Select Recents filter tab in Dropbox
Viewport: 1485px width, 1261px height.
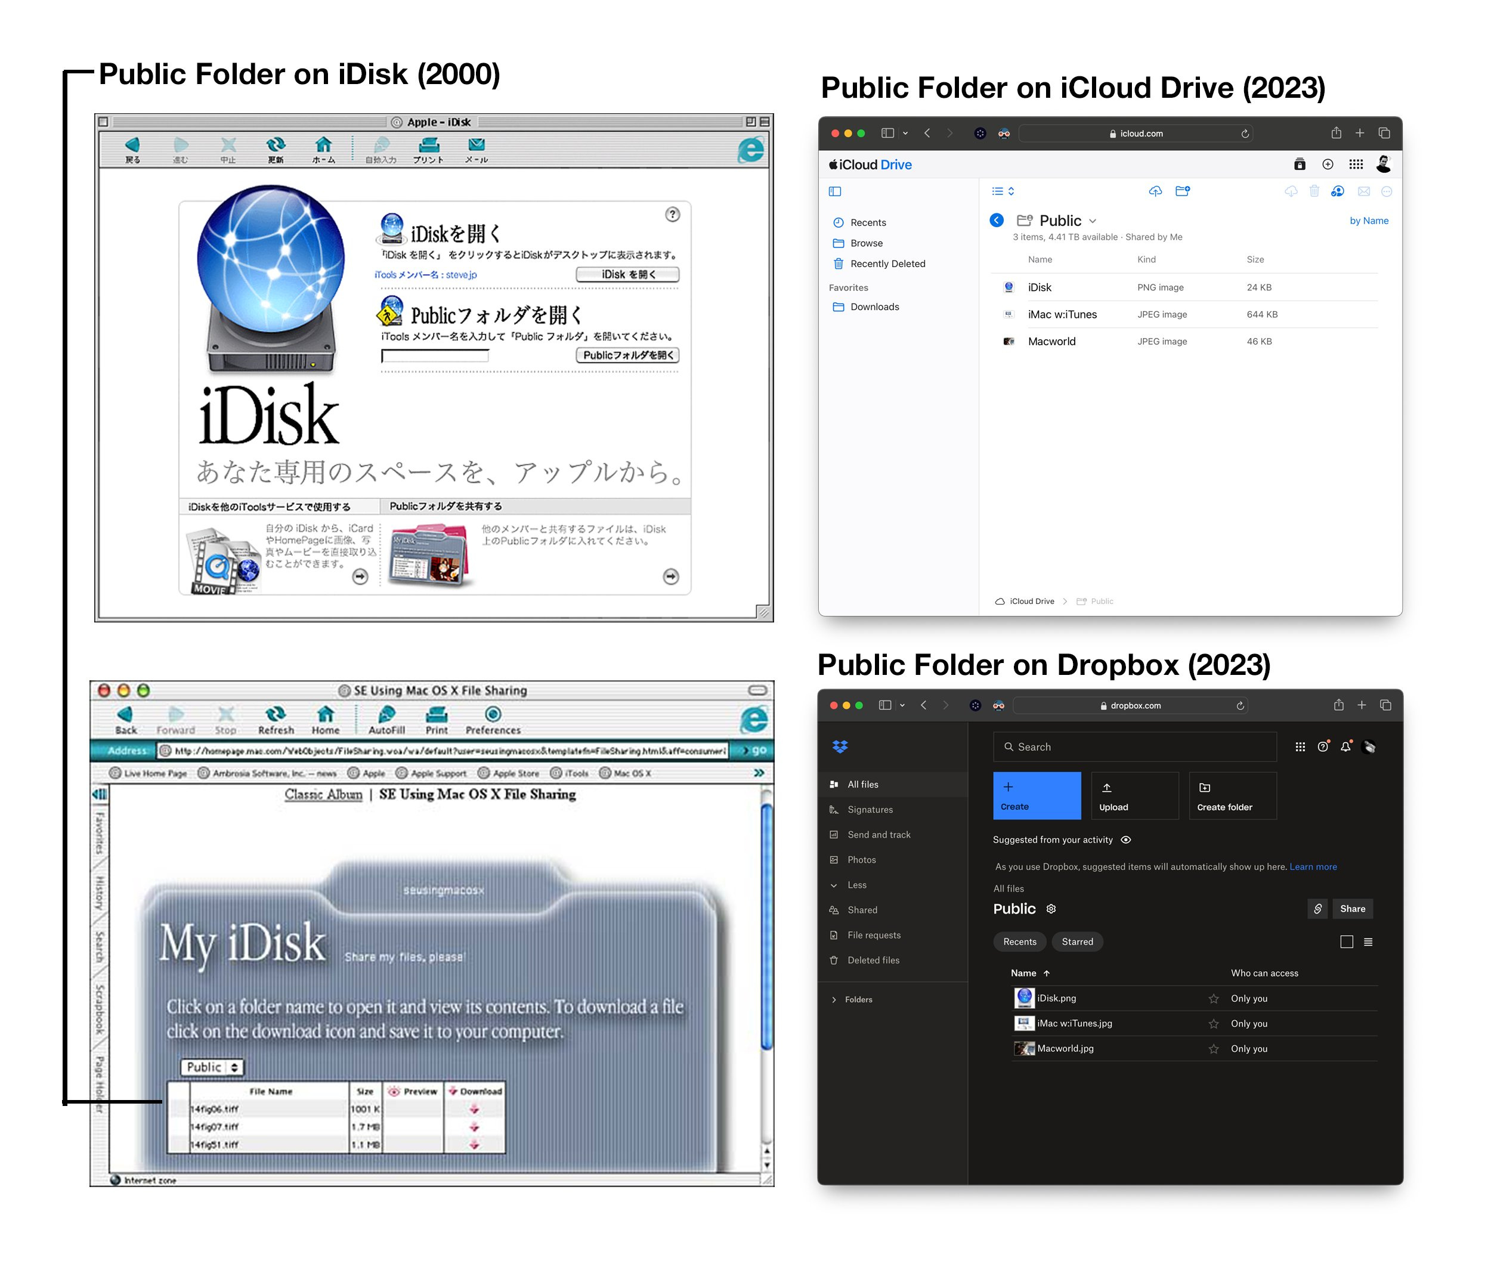coord(1019,941)
